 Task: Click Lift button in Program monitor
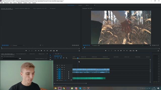[131, 50]
